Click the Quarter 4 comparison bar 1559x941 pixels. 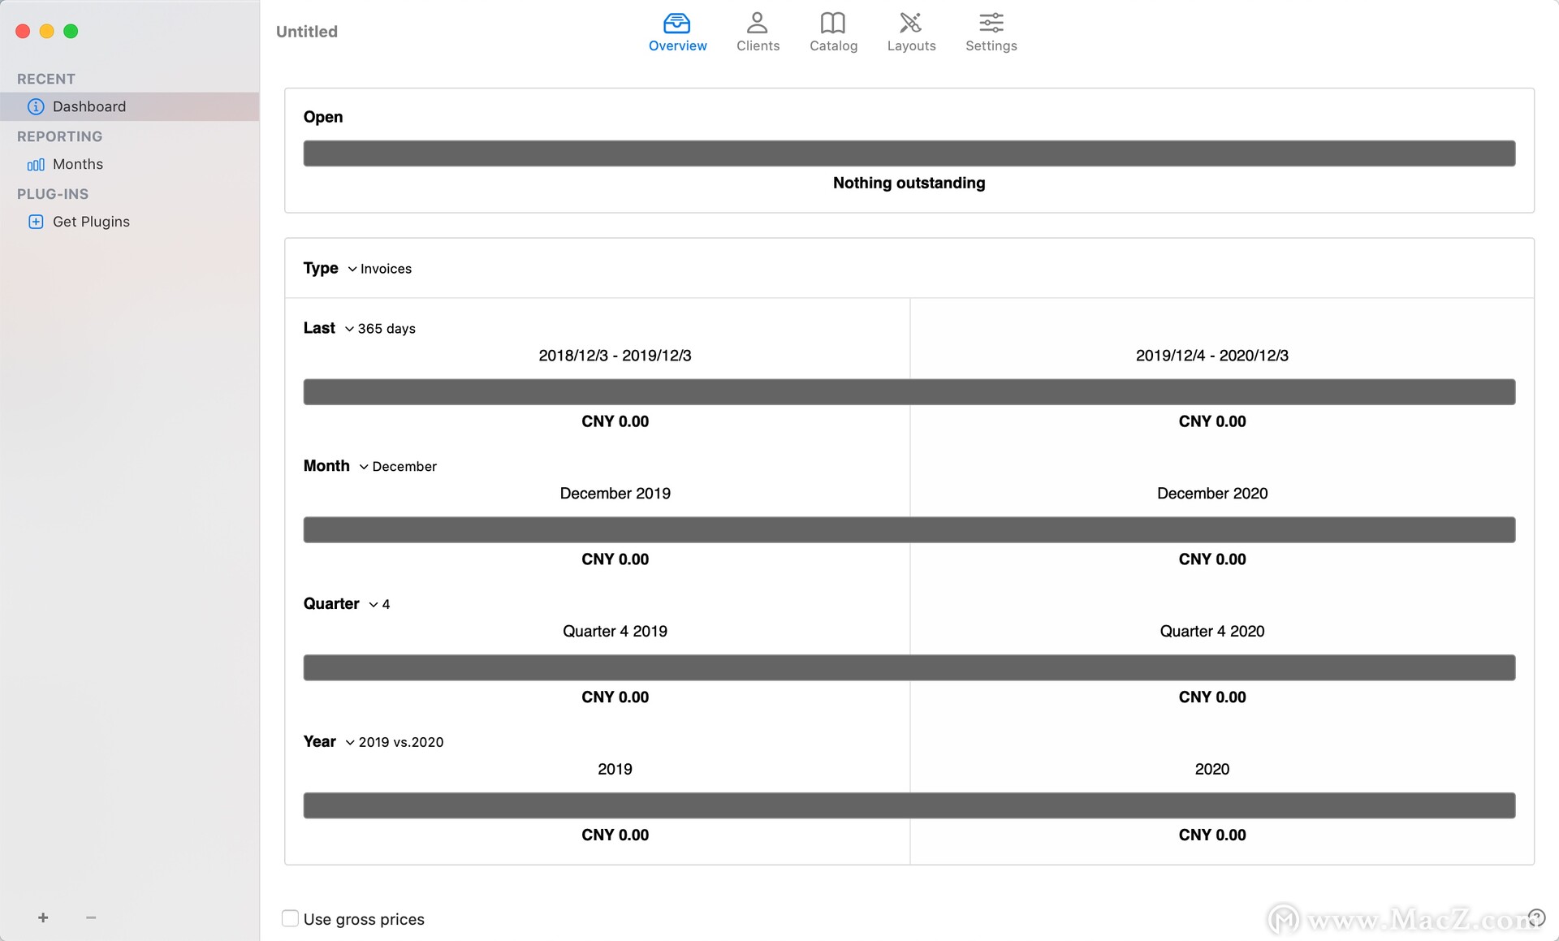pos(909,668)
